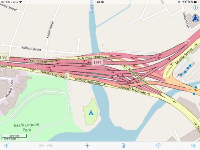Upload changes with the cloud icon

tap(158, 145)
